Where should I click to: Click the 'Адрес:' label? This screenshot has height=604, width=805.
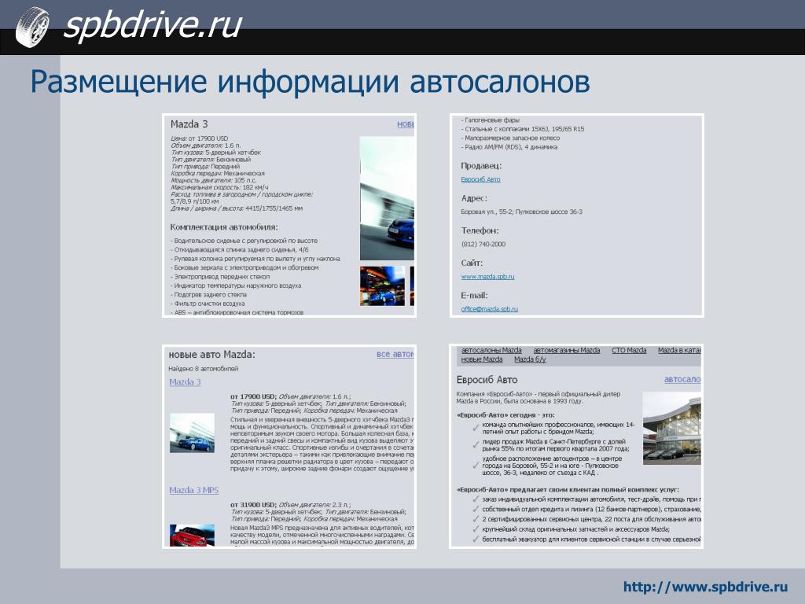(x=474, y=198)
